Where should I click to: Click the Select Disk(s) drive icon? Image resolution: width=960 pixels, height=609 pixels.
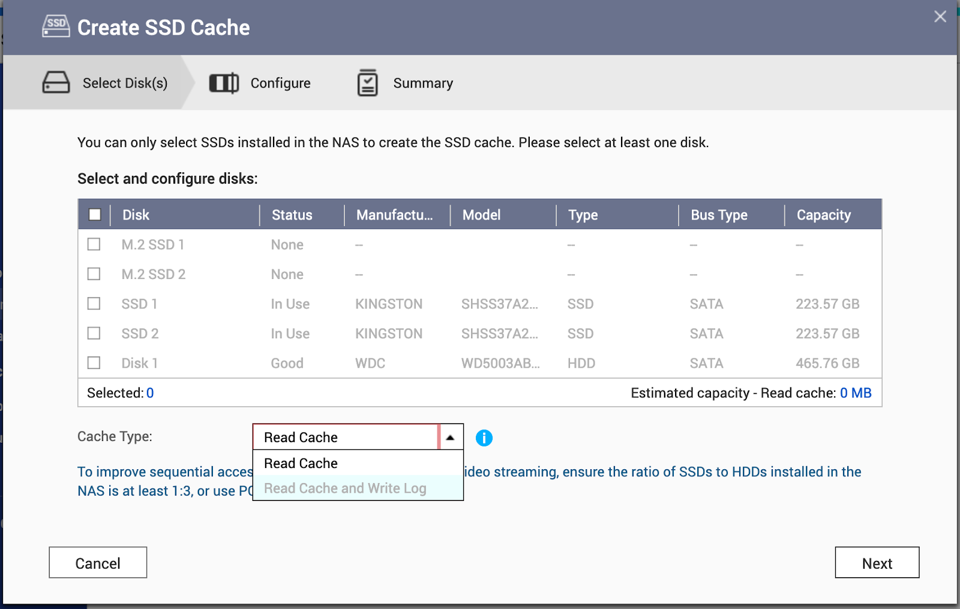pyautogui.click(x=56, y=83)
